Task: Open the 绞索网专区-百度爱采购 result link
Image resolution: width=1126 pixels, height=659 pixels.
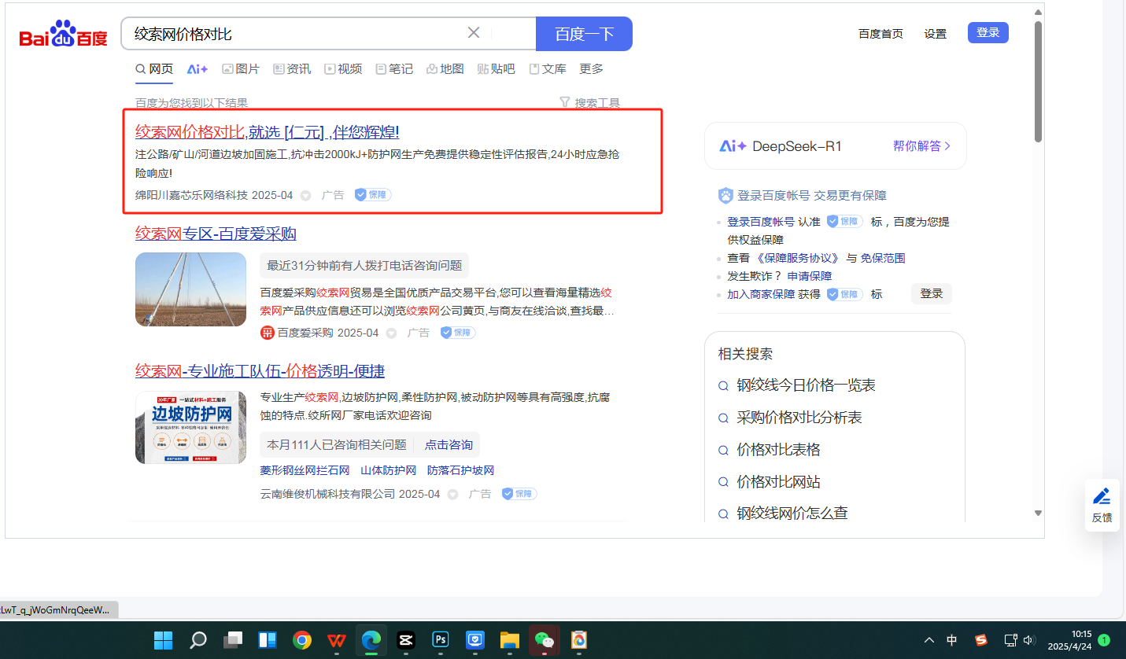Action: tap(216, 234)
